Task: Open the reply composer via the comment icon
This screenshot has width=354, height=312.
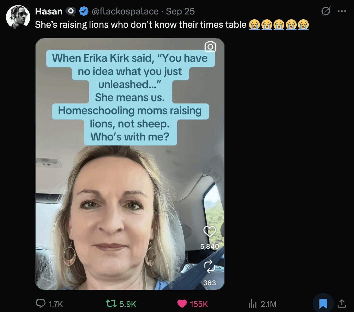Action: tap(41, 304)
